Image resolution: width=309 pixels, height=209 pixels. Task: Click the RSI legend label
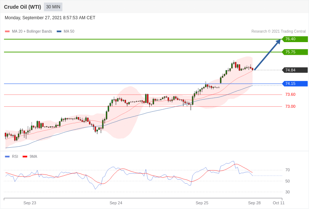click(15, 157)
